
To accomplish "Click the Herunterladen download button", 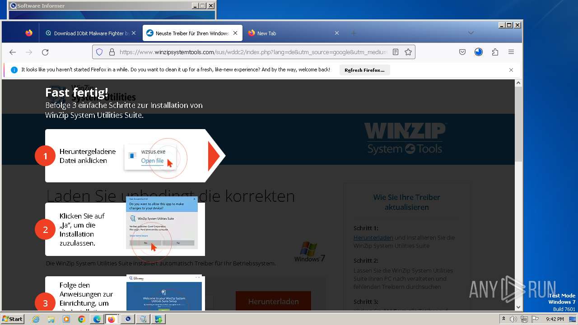I will 273,301.
